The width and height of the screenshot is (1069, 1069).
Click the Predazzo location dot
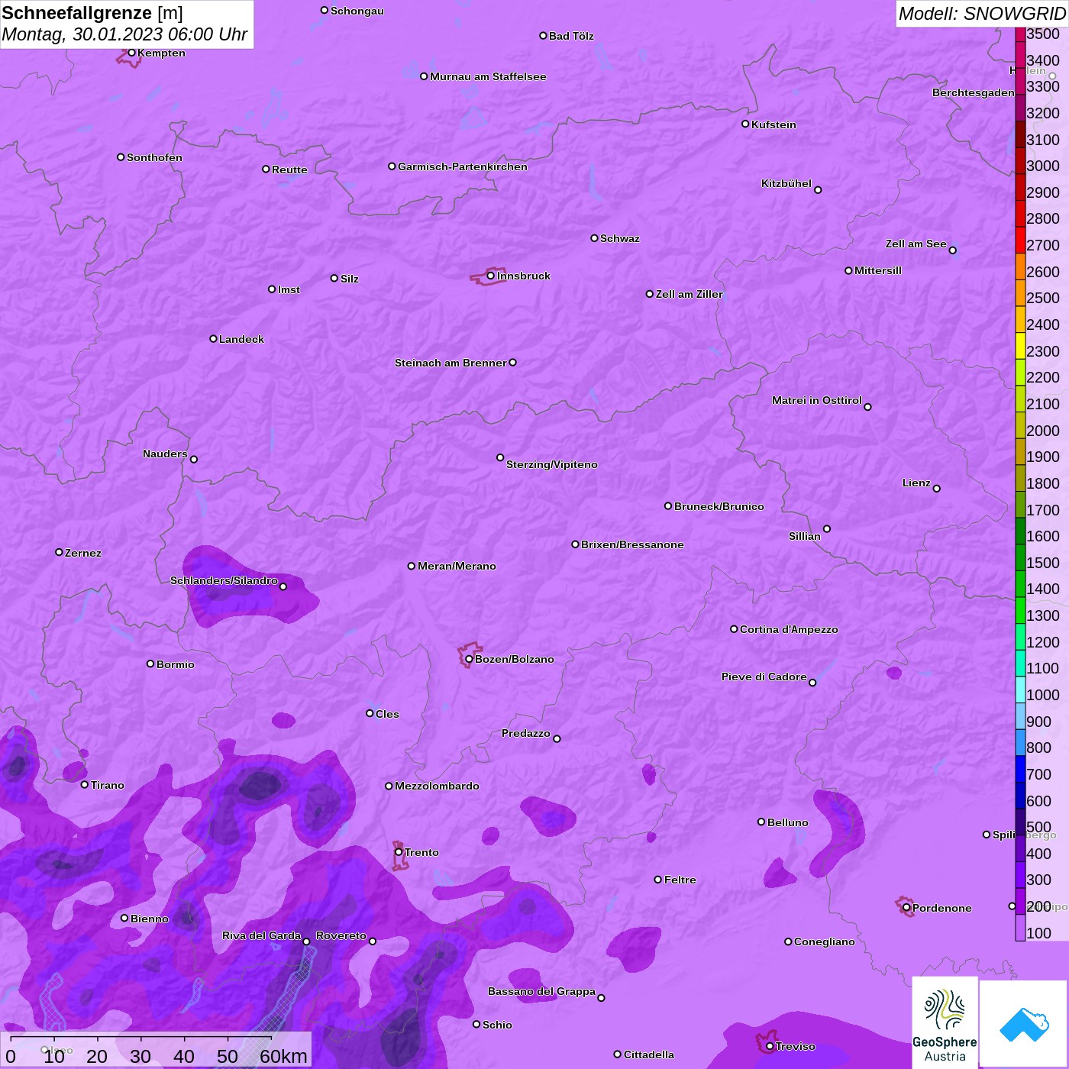point(557,738)
